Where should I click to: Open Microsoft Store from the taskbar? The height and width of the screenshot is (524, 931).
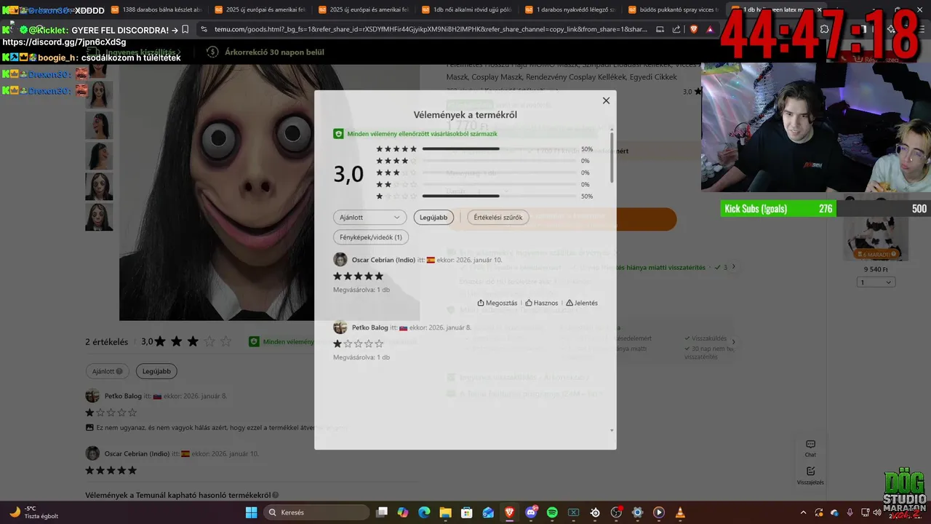tap(467, 512)
